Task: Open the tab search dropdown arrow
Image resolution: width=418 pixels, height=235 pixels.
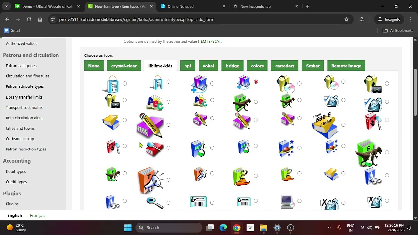Action: click(7, 6)
